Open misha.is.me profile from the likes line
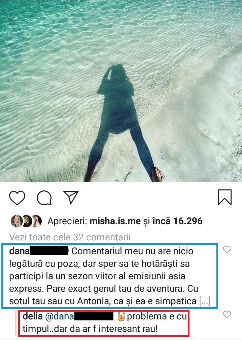This screenshot has width=242, height=340. 115,221
